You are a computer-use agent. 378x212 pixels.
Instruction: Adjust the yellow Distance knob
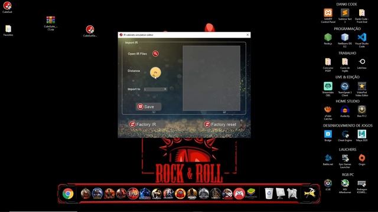(155, 72)
